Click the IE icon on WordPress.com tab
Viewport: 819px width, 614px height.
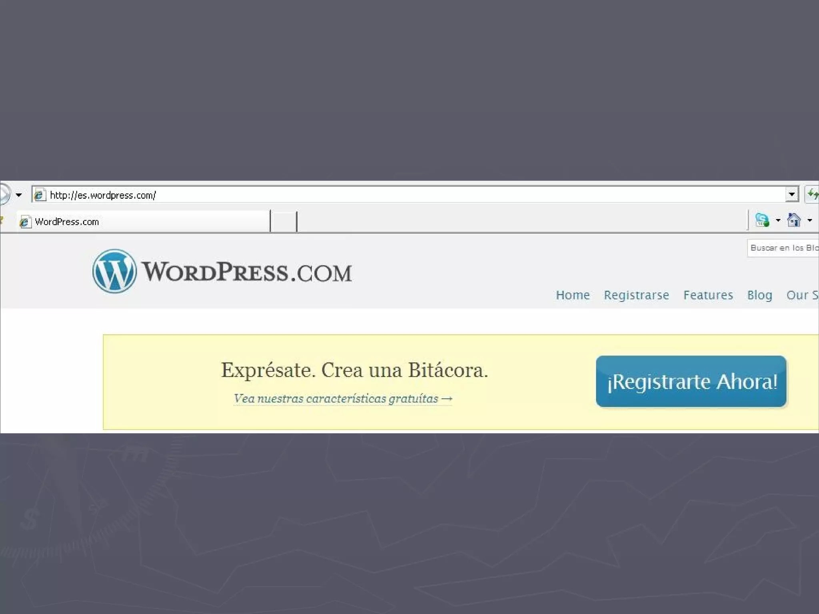coord(25,222)
